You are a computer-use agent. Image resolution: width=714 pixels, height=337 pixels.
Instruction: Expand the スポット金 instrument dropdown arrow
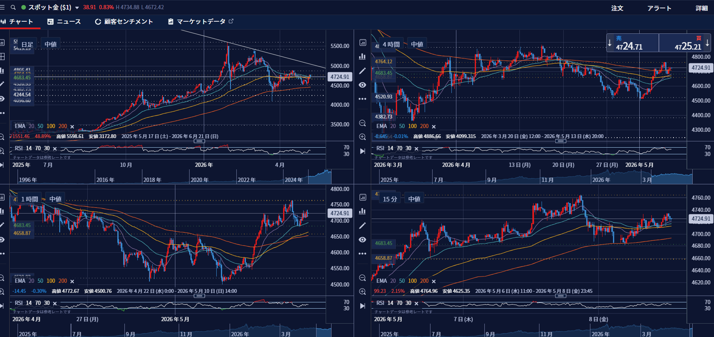click(77, 8)
